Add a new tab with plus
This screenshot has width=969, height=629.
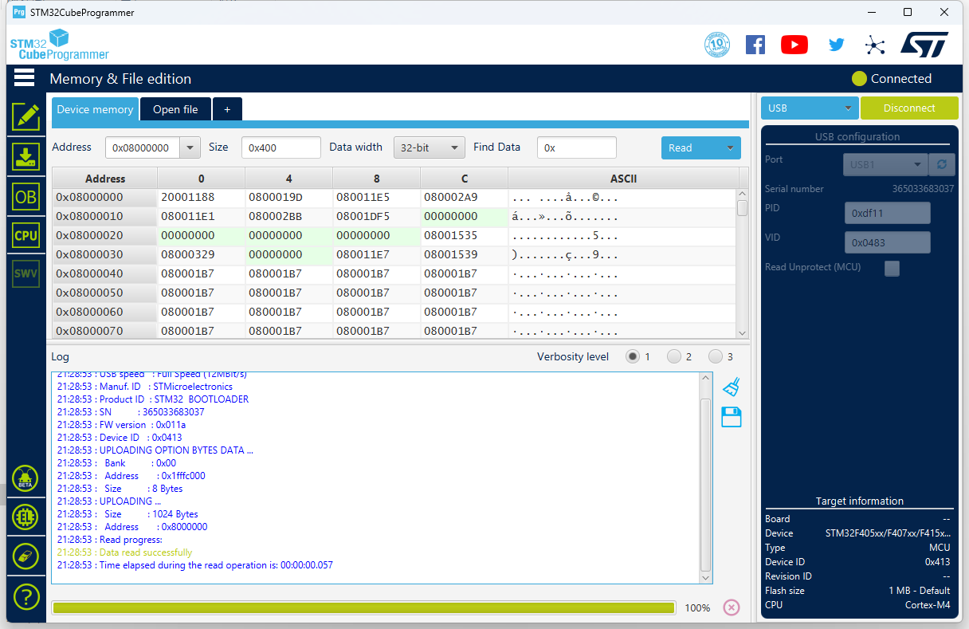tap(227, 109)
